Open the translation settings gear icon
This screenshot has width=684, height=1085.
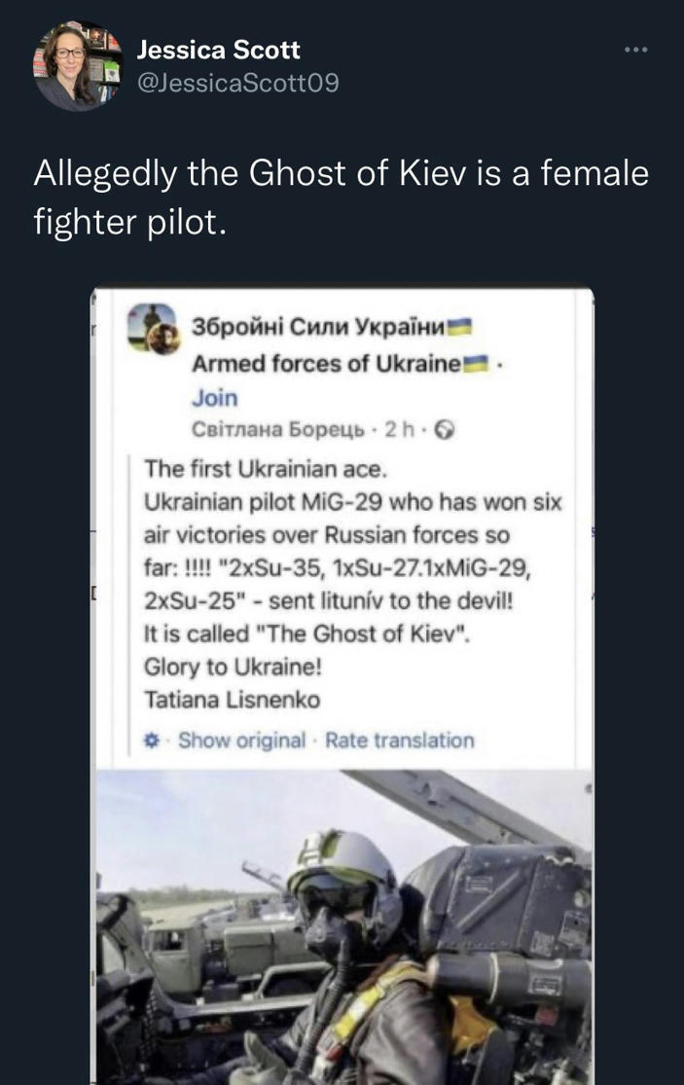pos(151,741)
